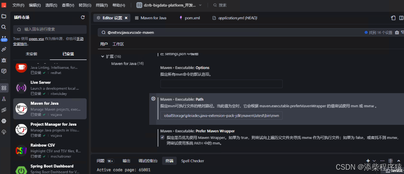Click the split editor icon in the editor toolbar

[x=401, y=18]
